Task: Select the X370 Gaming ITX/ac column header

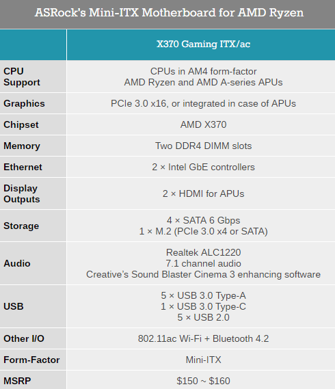Action: coord(203,44)
